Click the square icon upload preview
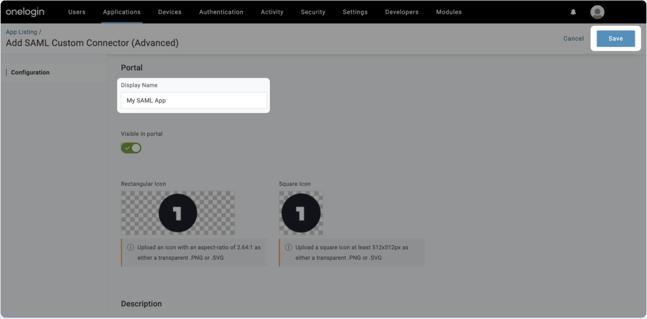The width and height of the screenshot is (647, 319). click(301, 213)
